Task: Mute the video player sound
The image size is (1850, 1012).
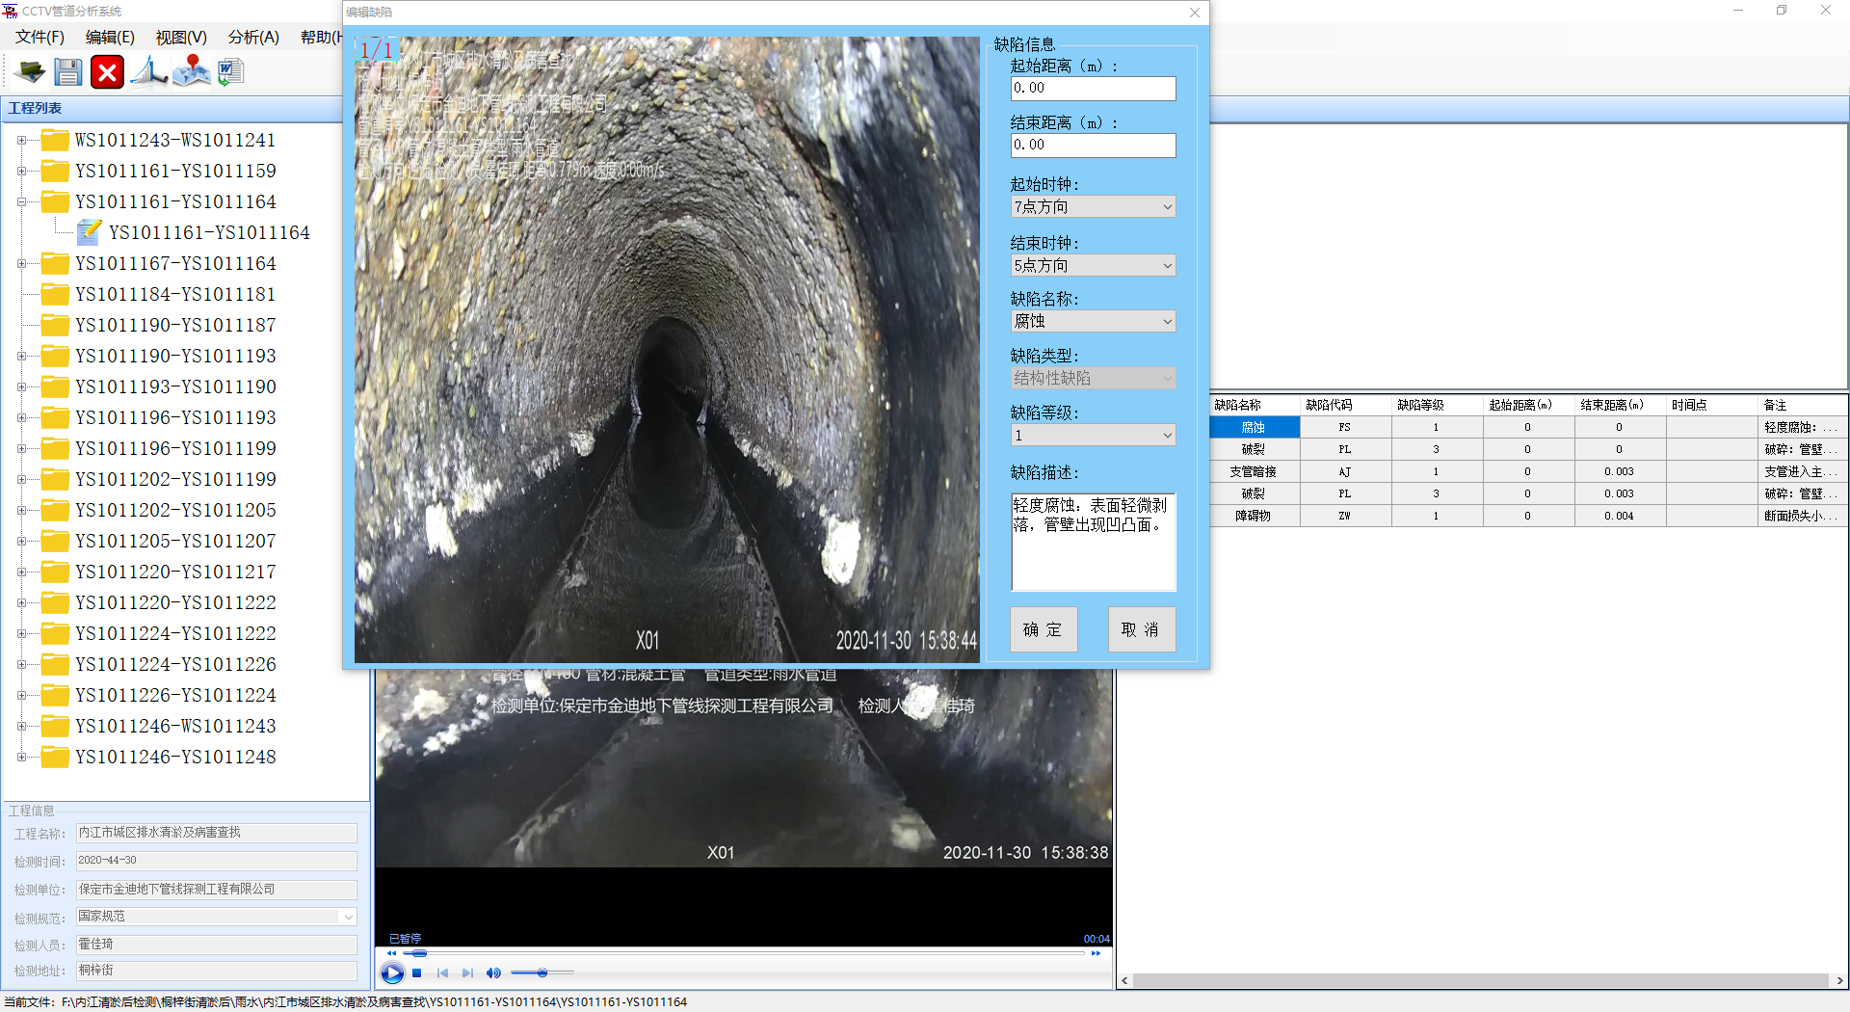Action: (x=493, y=973)
